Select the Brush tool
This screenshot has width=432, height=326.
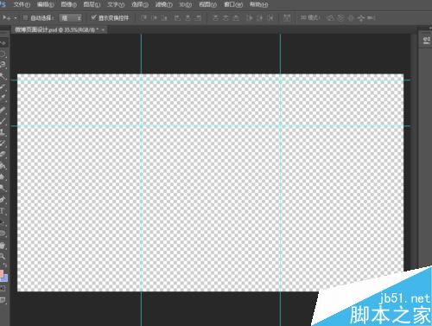pos(3,121)
